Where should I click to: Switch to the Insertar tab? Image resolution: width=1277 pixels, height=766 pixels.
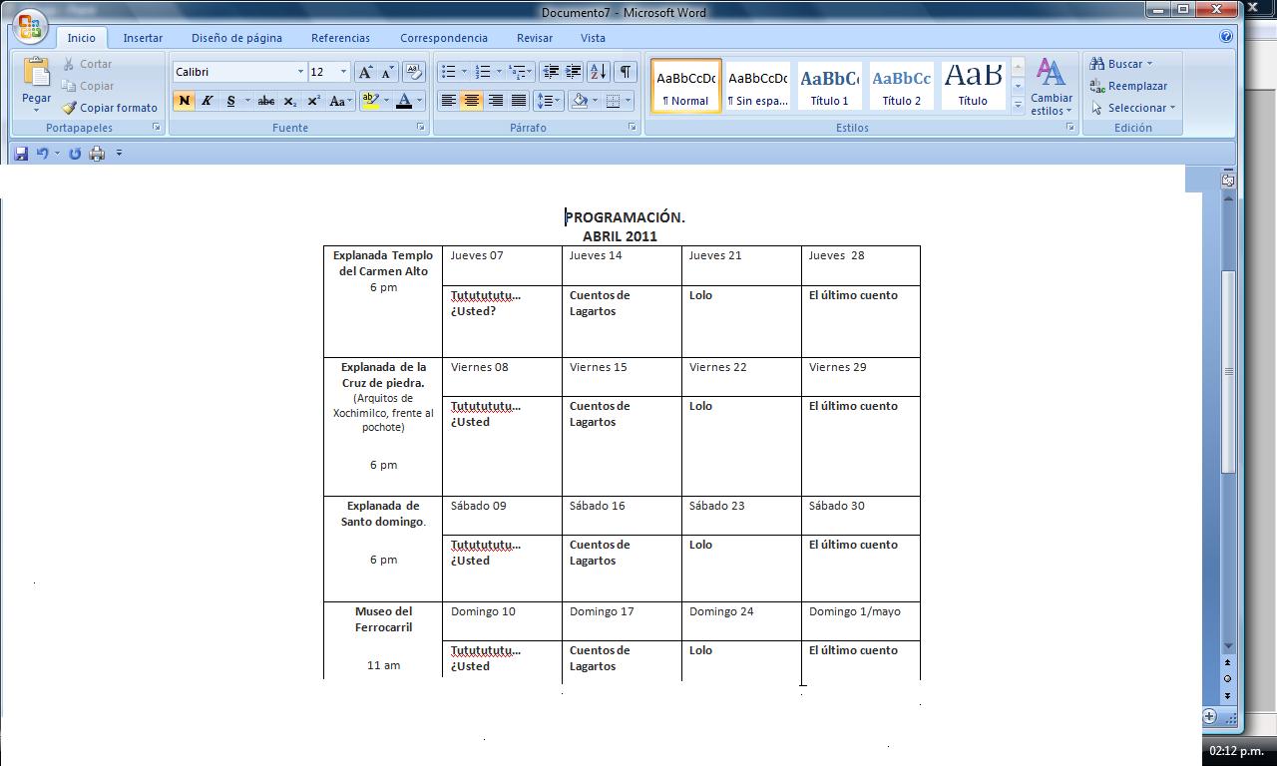pyautogui.click(x=143, y=38)
